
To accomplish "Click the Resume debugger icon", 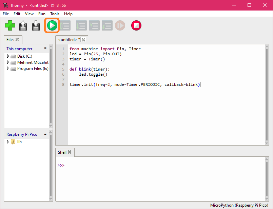I will click(x=120, y=25).
